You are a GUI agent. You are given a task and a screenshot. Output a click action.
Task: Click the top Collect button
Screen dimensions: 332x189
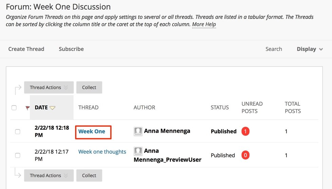pyautogui.click(x=89, y=87)
